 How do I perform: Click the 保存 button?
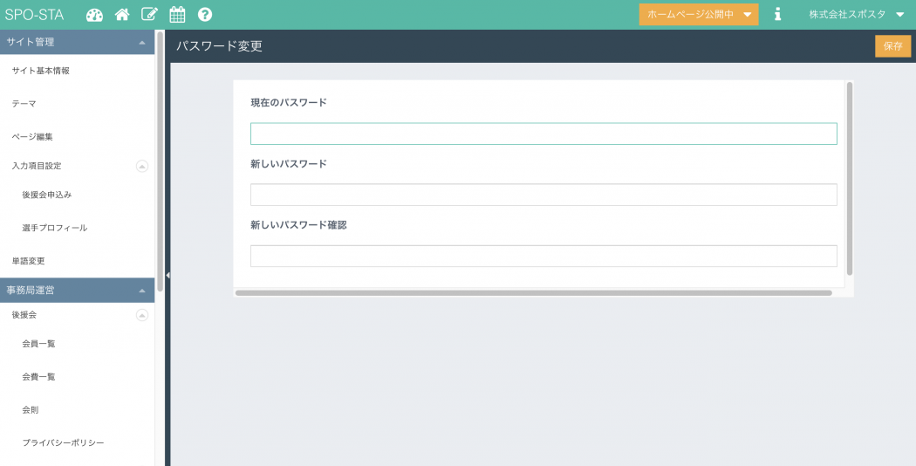point(892,46)
